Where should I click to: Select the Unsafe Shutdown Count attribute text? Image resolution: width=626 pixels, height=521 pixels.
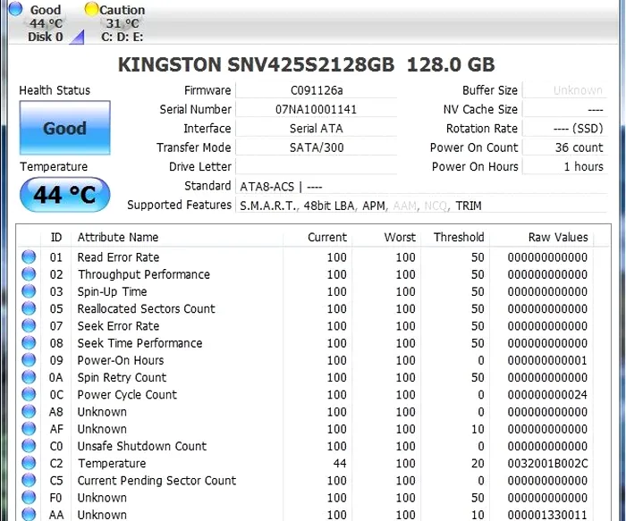coord(142,446)
